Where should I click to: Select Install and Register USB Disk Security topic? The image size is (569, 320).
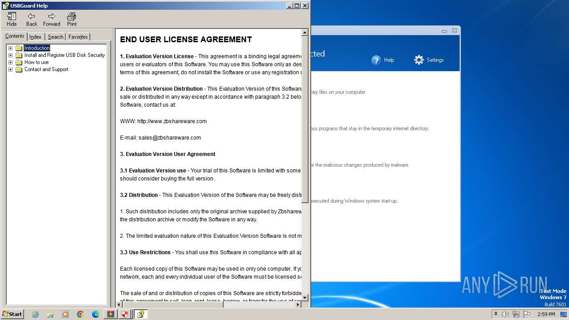[x=64, y=55]
